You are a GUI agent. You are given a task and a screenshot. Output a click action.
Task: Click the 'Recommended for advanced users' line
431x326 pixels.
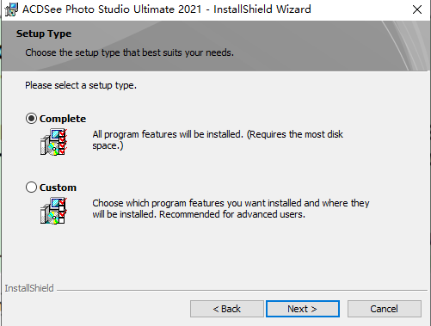coord(232,214)
